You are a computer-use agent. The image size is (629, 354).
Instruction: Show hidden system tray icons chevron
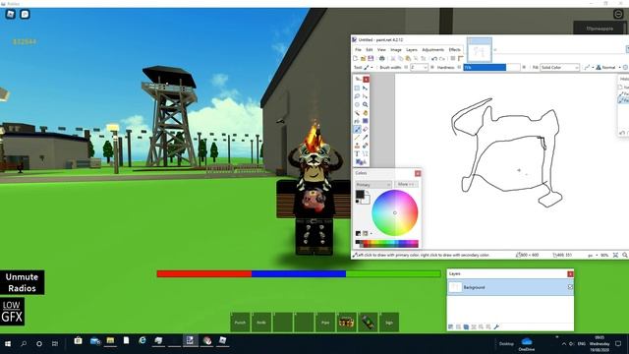point(564,344)
